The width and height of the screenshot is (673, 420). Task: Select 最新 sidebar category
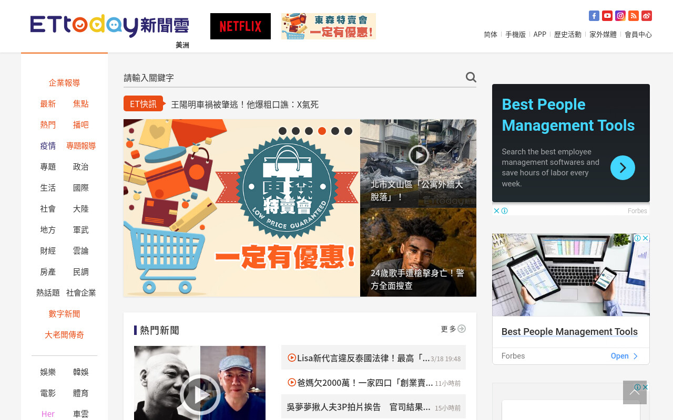(x=48, y=103)
